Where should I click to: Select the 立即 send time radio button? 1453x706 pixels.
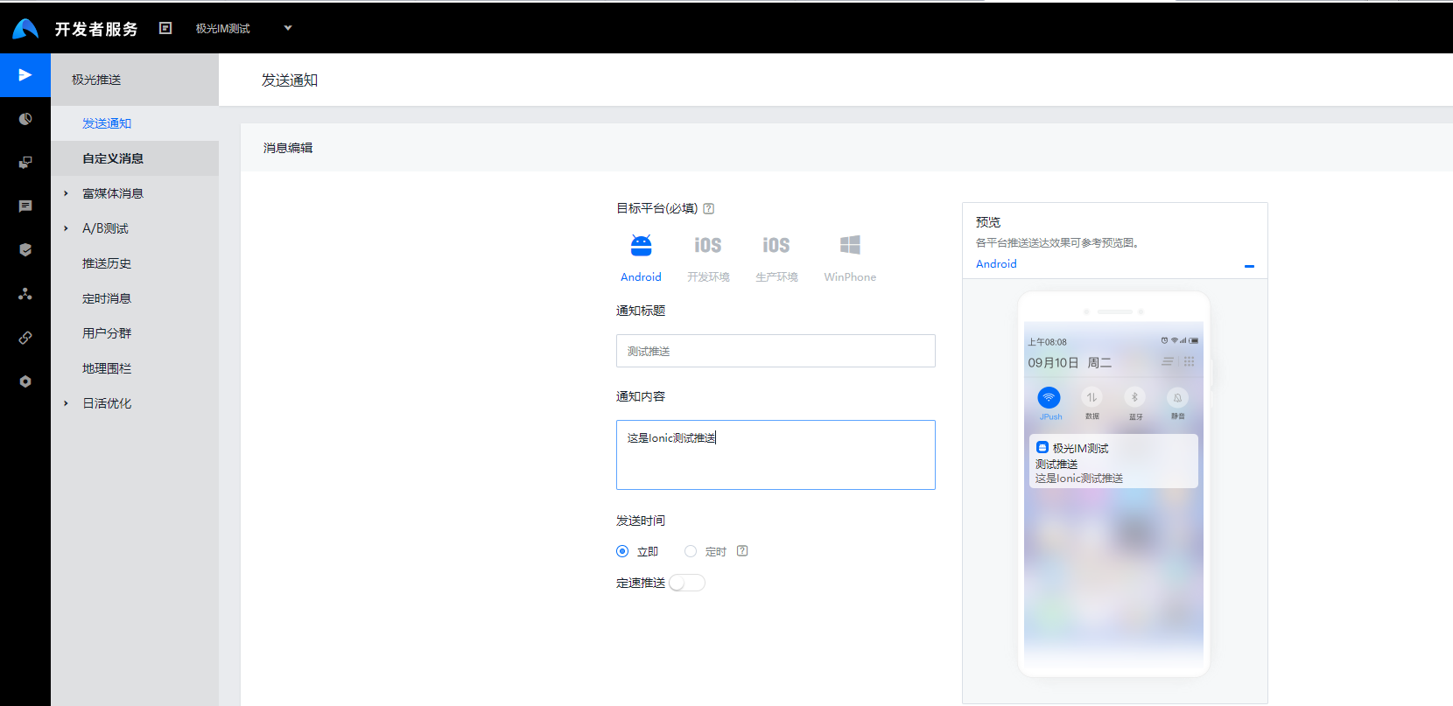(622, 551)
